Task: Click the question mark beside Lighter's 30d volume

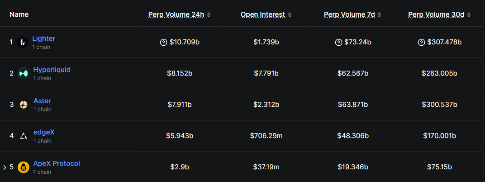Action: [421, 42]
